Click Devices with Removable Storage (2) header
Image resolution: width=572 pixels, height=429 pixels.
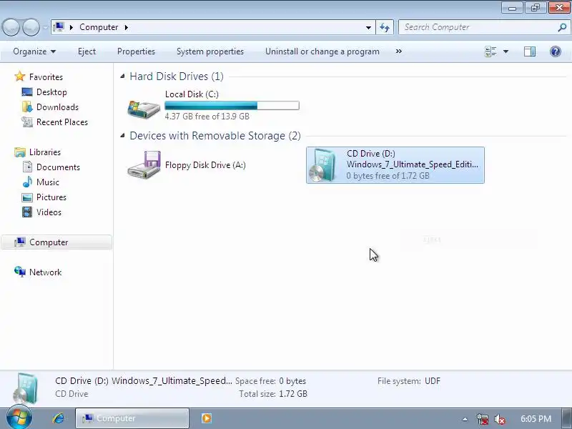click(x=215, y=136)
